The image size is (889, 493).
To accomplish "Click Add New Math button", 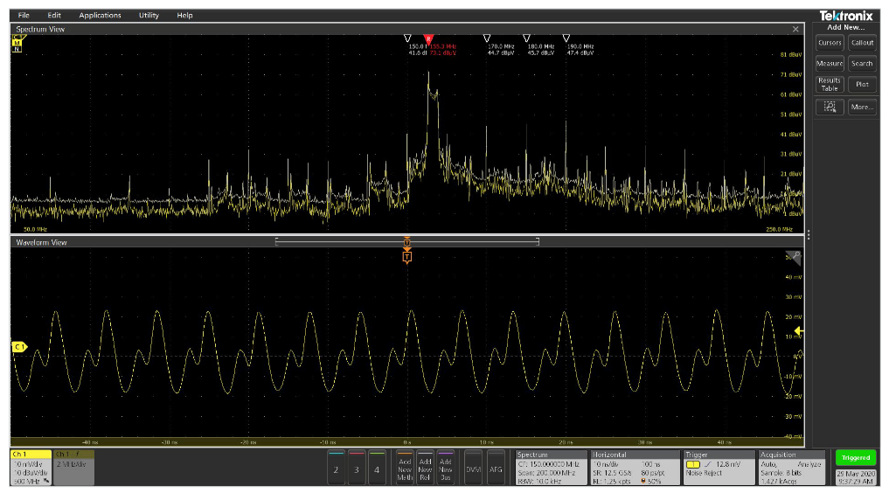I will pyautogui.click(x=405, y=468).
